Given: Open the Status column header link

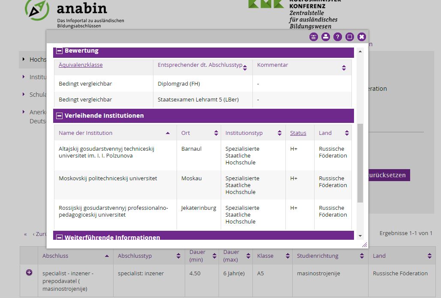Looking at the screenshot, I should tap(298, 133).
